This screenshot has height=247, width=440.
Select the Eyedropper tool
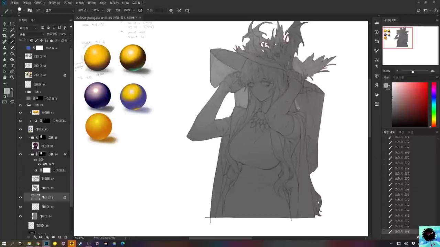pos(12,36)
